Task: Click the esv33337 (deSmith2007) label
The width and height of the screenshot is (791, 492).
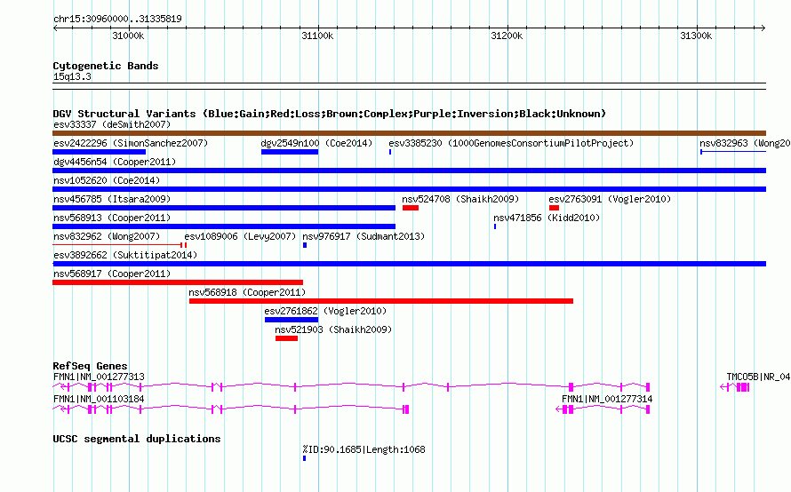Action: 112,124
